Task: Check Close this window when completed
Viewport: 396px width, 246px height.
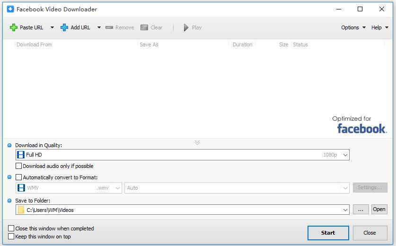Action: click(x=11, y=228)
